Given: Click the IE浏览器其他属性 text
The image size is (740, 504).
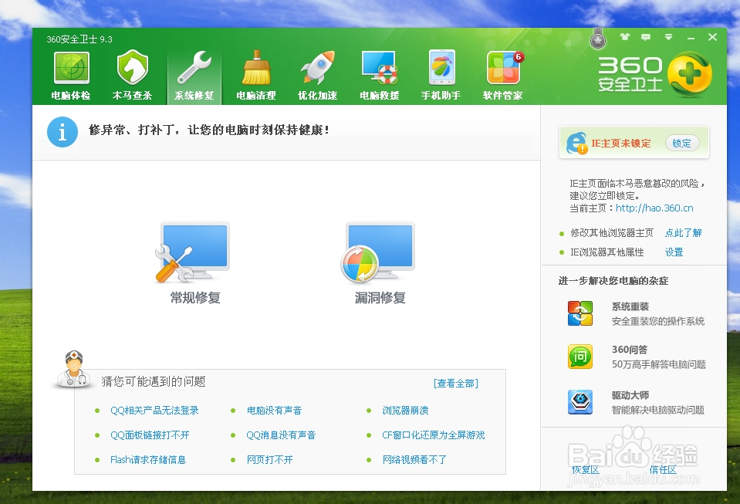Looking at the screenshot, I should (x=607, y=252).
